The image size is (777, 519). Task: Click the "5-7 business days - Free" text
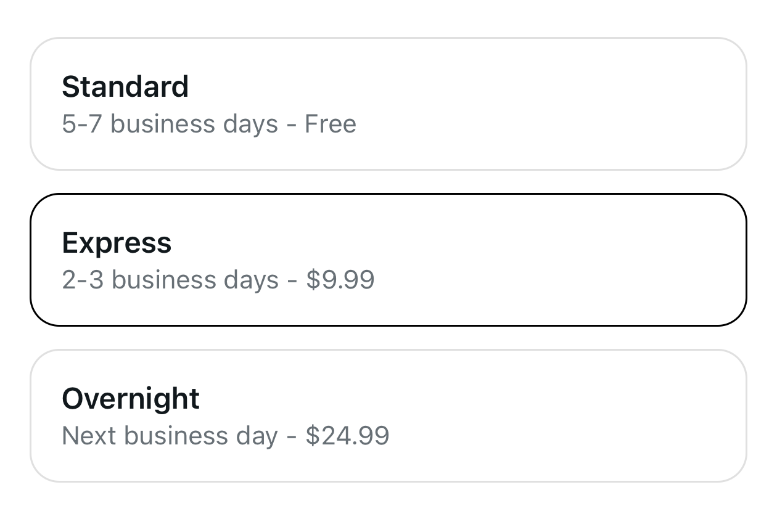[x=209, y=124]
